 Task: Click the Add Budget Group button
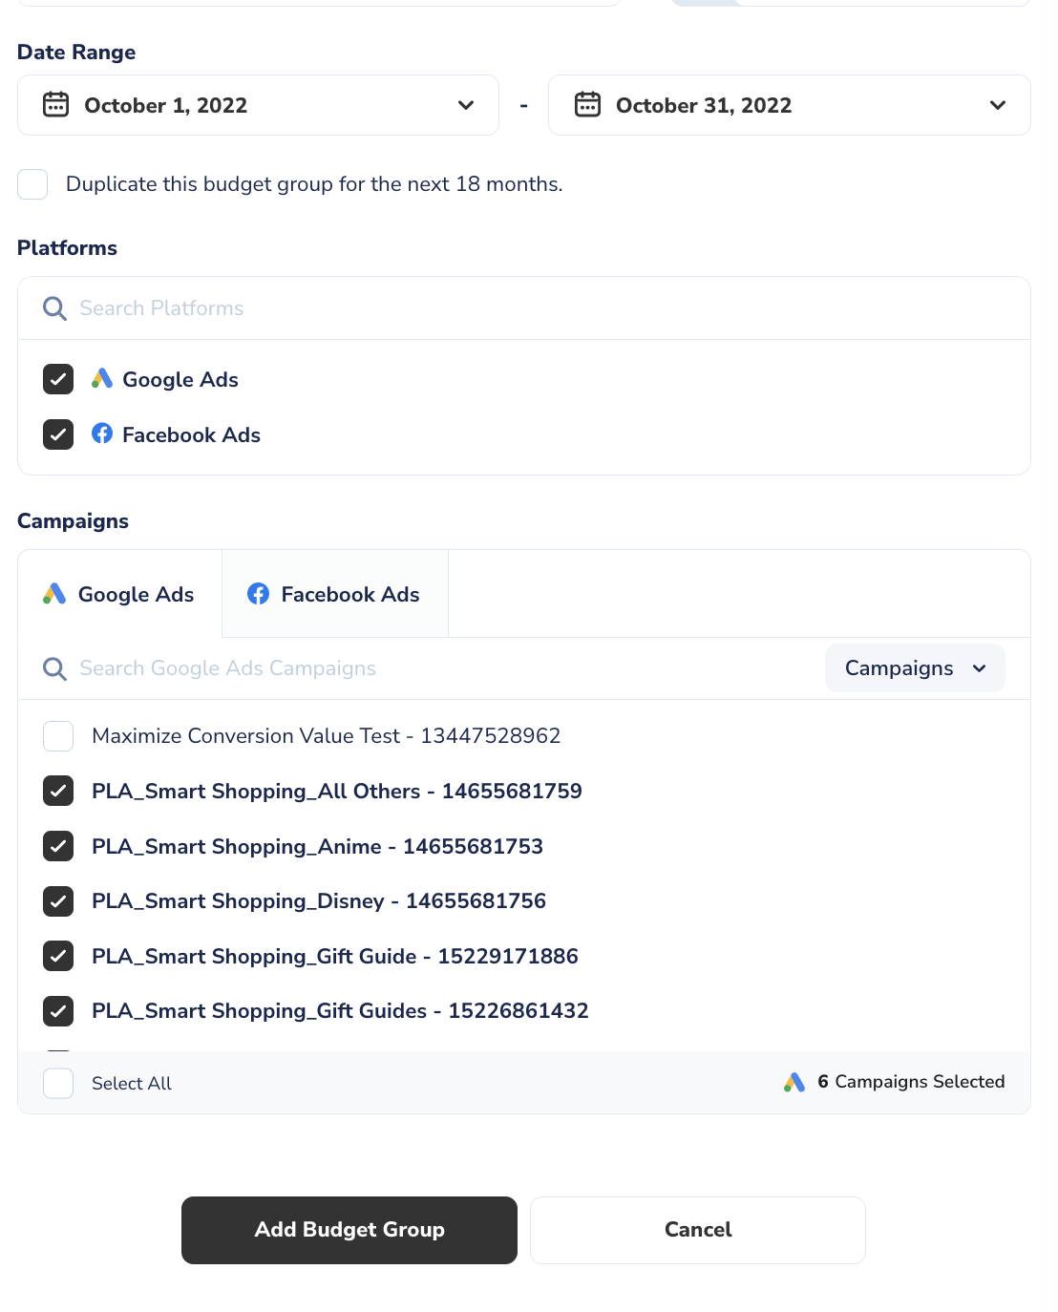tap(349, 1230)
